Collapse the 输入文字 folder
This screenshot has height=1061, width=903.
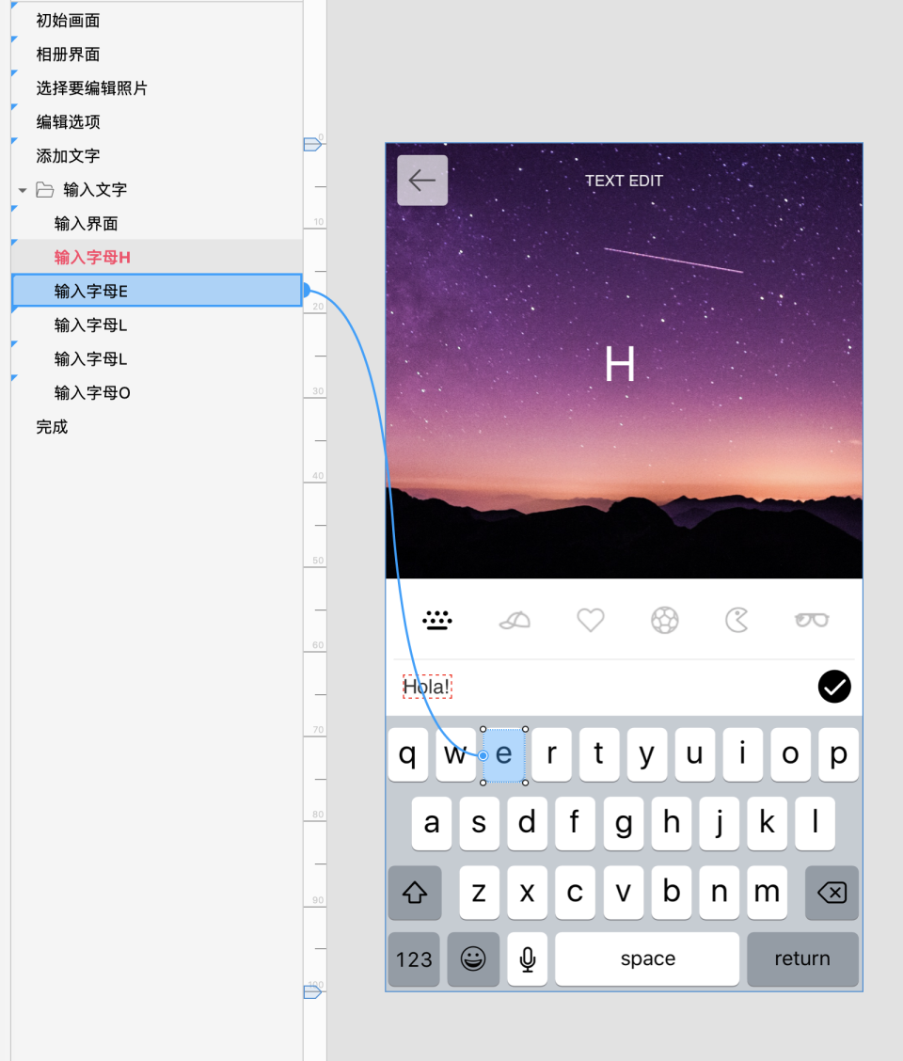(23, 190)
